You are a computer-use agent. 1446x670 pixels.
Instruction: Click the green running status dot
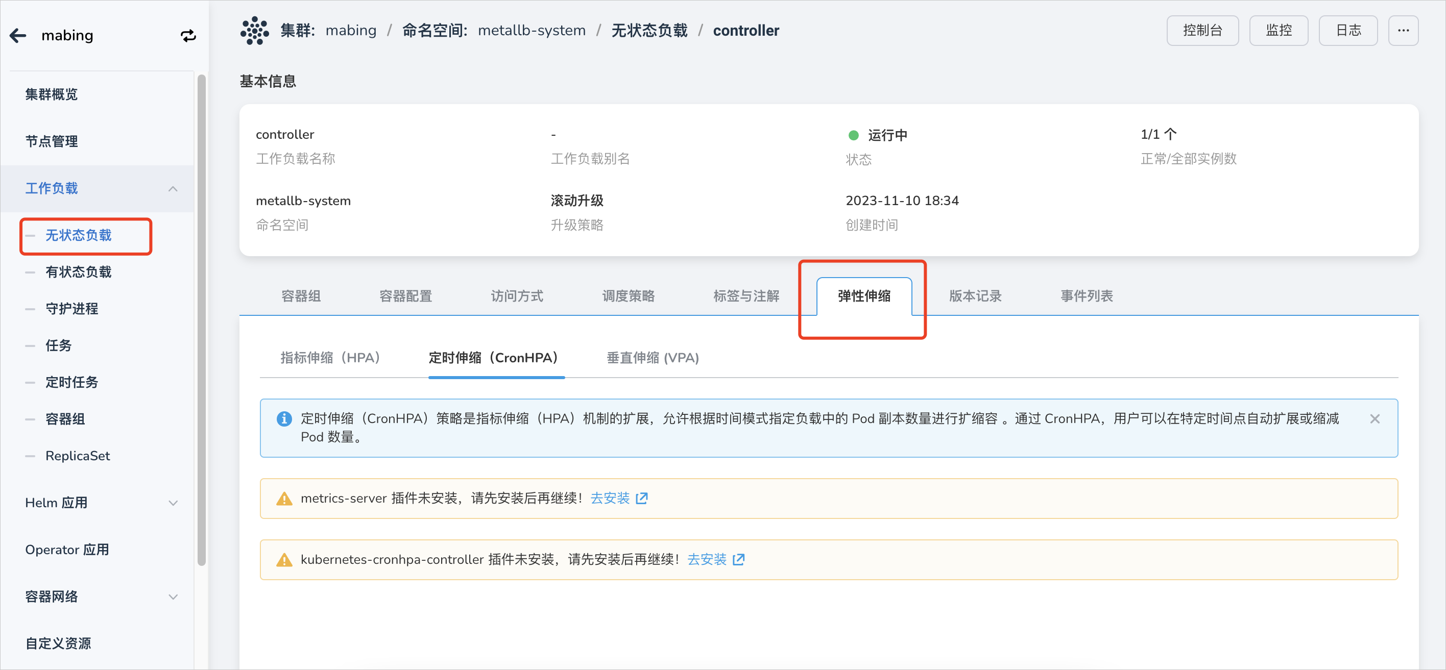coord(853,135)
